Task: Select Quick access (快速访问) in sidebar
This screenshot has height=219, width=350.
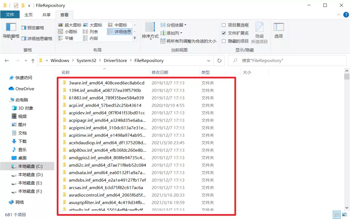Action: coord(21,78)
